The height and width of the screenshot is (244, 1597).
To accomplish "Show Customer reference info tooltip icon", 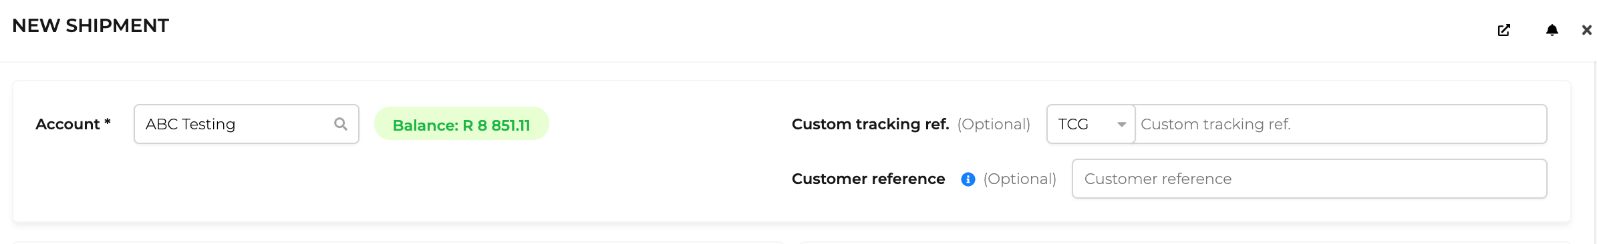I will [968, 179].
